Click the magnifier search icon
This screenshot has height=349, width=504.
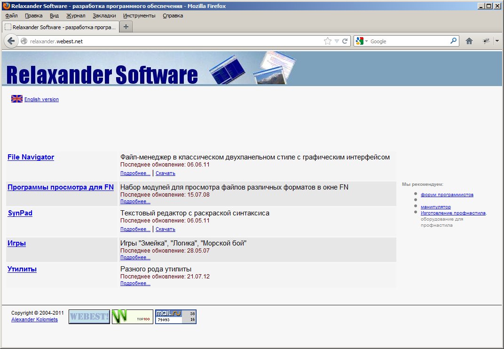(453, 41)
